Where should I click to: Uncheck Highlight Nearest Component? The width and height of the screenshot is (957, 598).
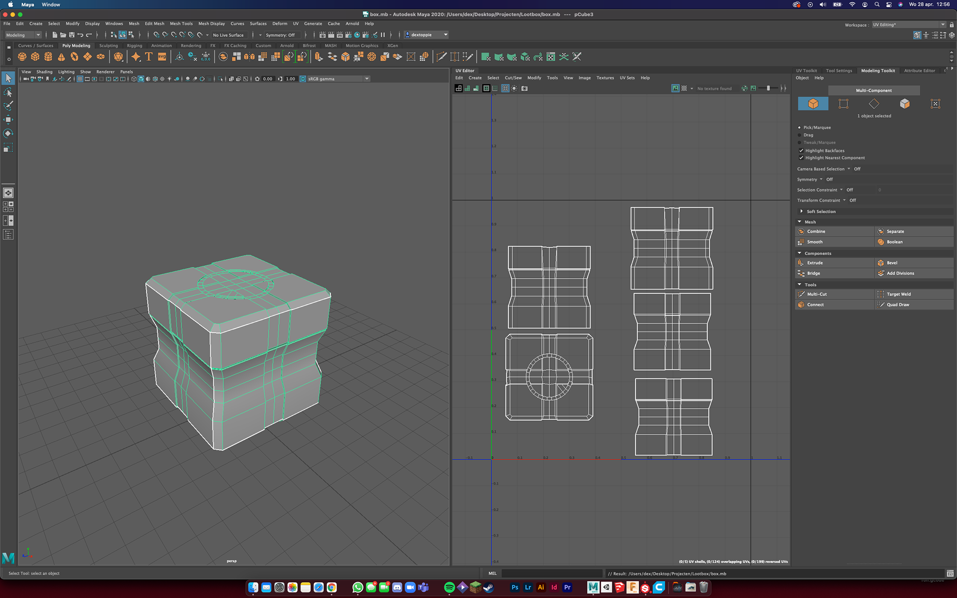tap(801, 158)
